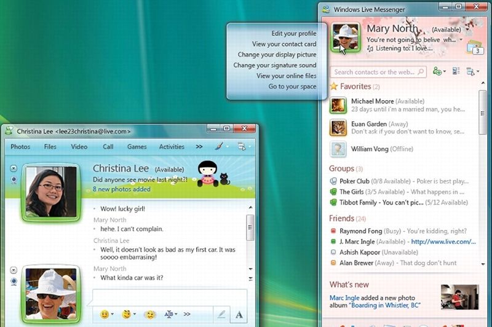This screenshot has height=327, width=492.
Task: Click the chat conversation scrollbar thumb
Action: [x=250, y=227]
